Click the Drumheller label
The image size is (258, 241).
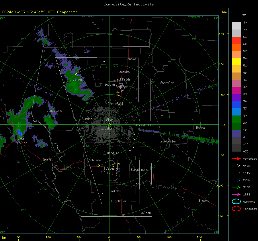[168, 141]
